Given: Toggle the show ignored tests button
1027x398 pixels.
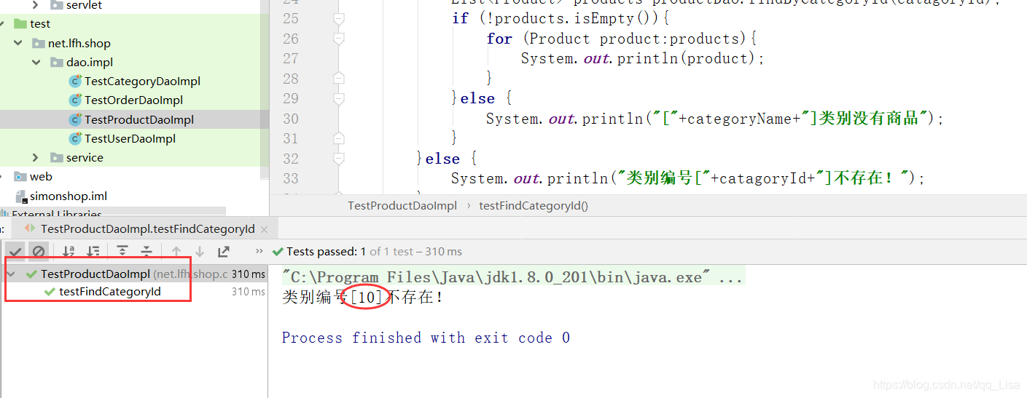Looking at the screenshot, I should tap(38, 251).
